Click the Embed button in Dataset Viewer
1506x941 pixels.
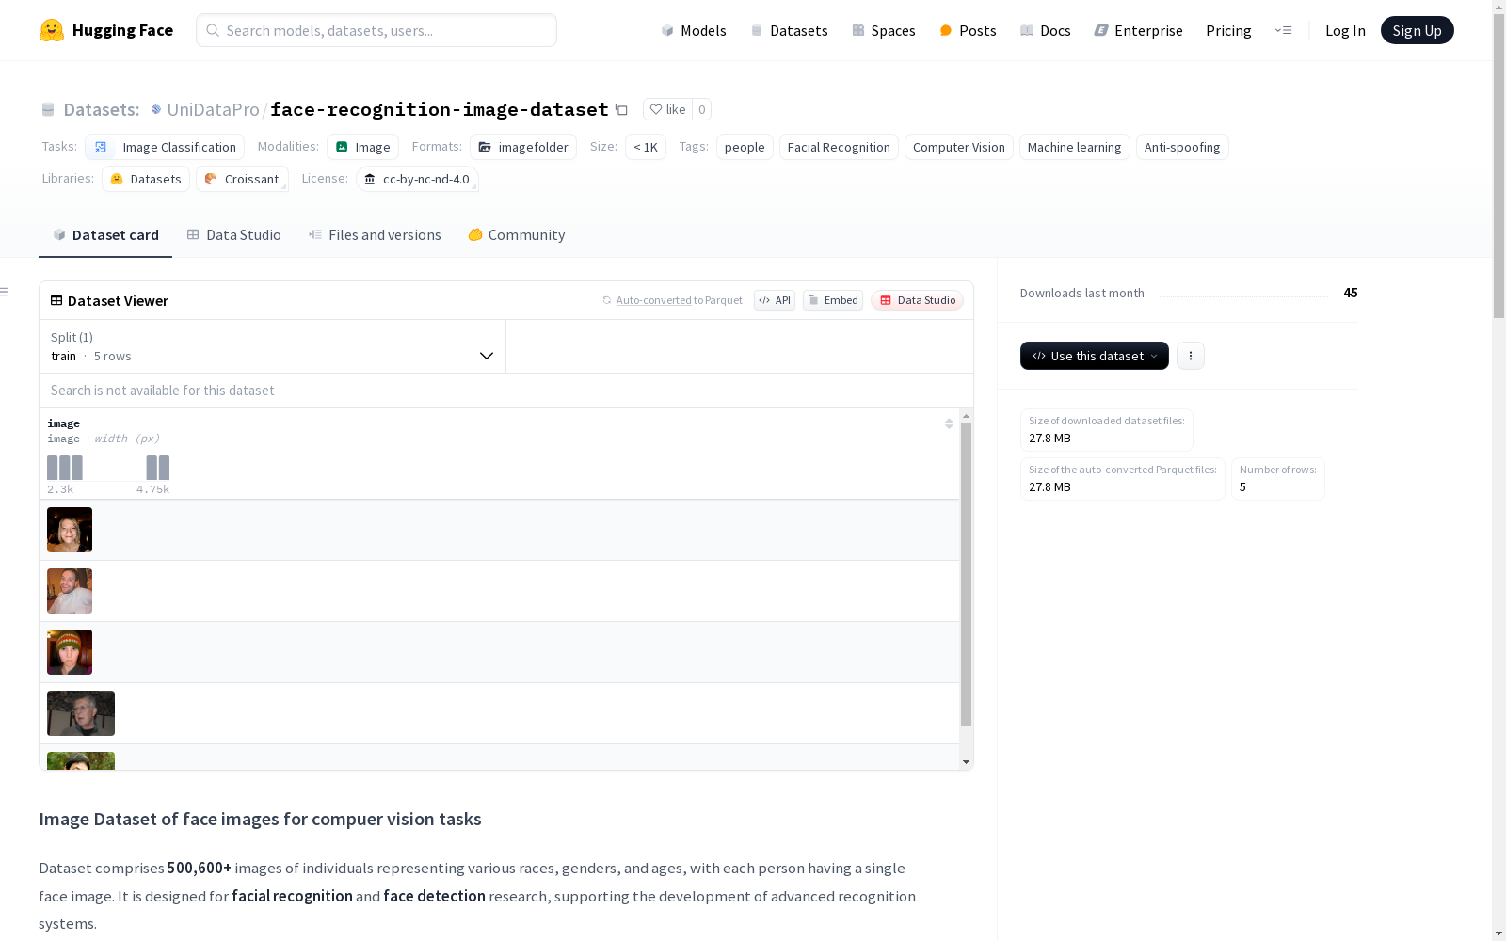coord(833,300)
